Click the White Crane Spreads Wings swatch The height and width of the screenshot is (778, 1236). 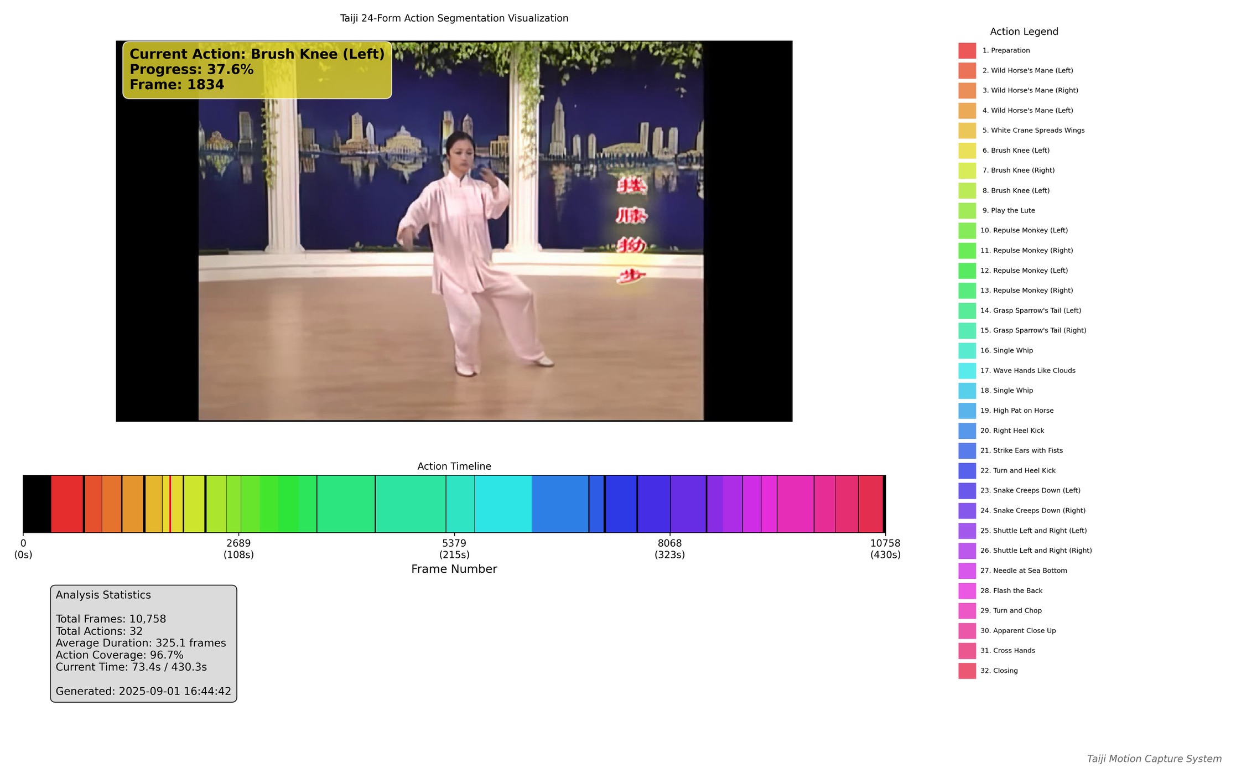(x=967, y=131)
